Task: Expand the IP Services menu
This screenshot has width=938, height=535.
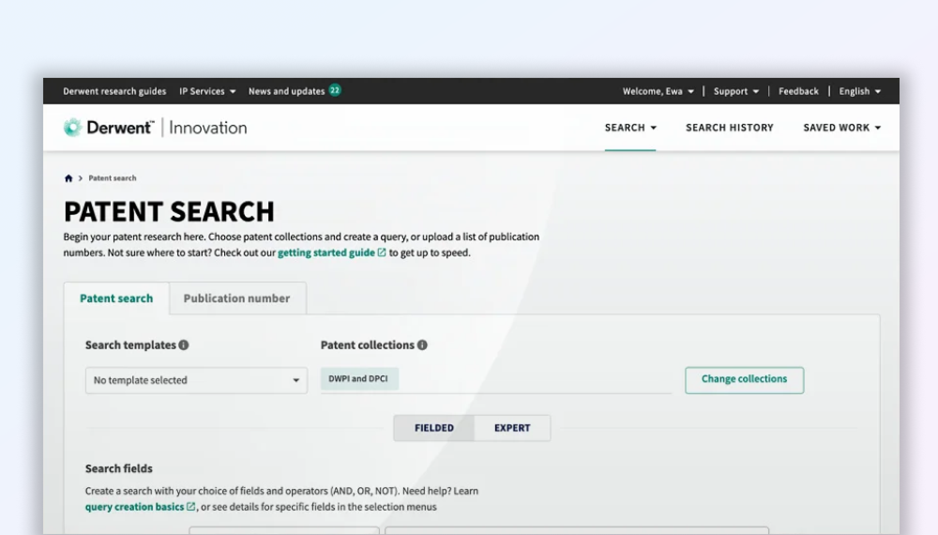Action: click(x=207, y=92)
